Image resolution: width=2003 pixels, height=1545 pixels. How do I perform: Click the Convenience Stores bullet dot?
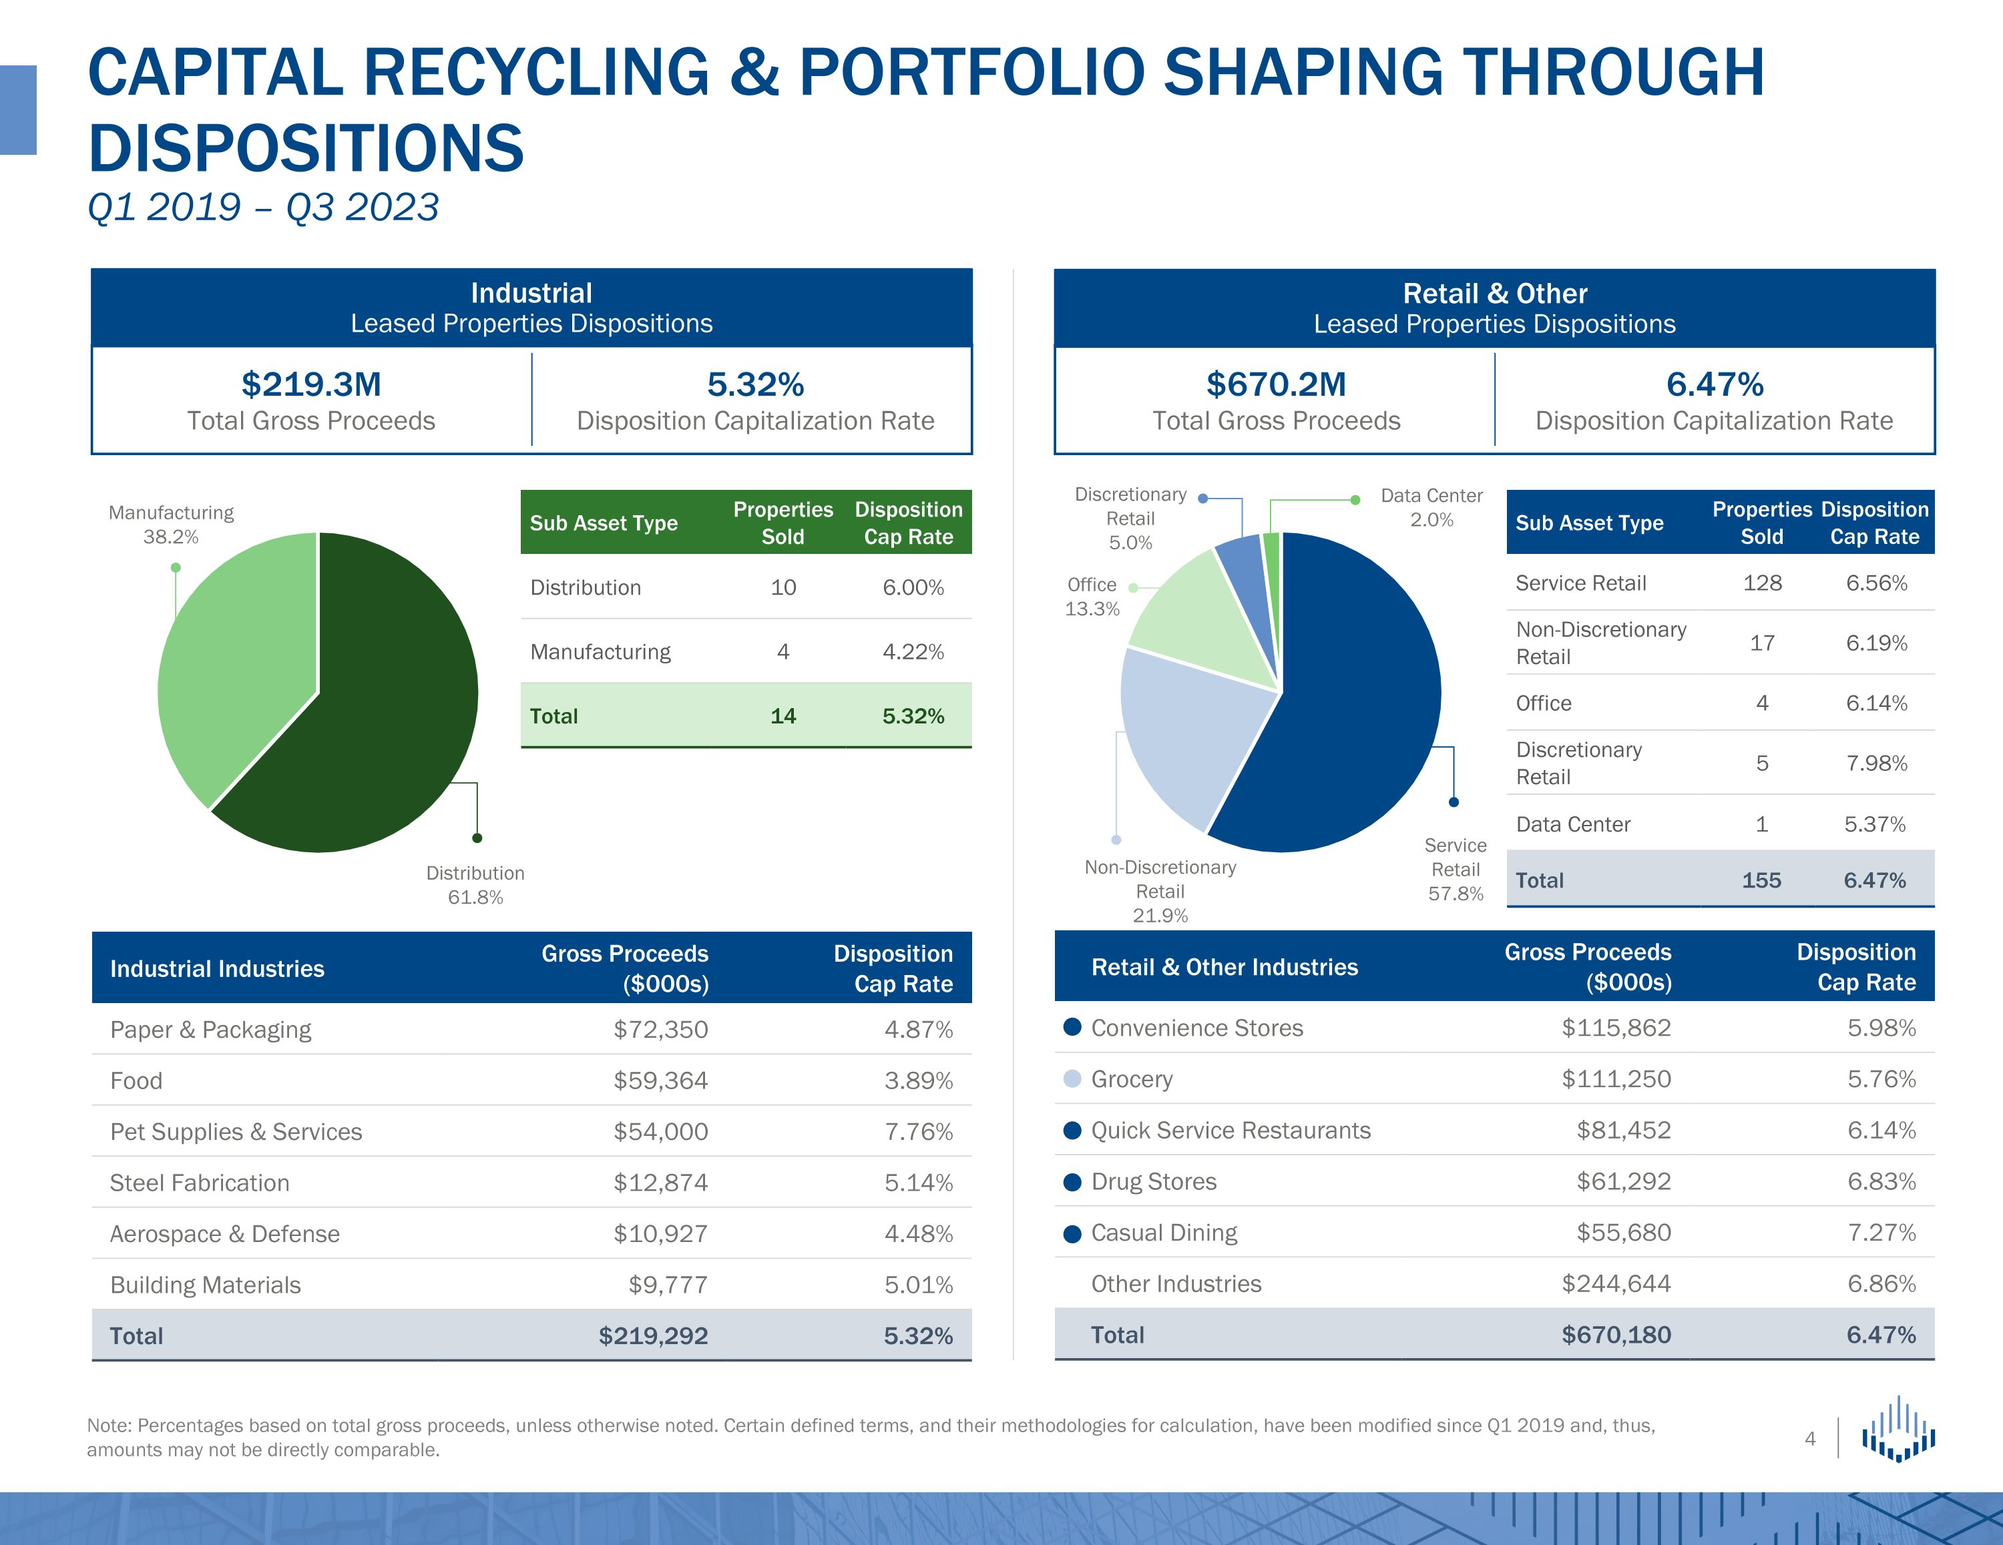[x=1072, y=1027]
